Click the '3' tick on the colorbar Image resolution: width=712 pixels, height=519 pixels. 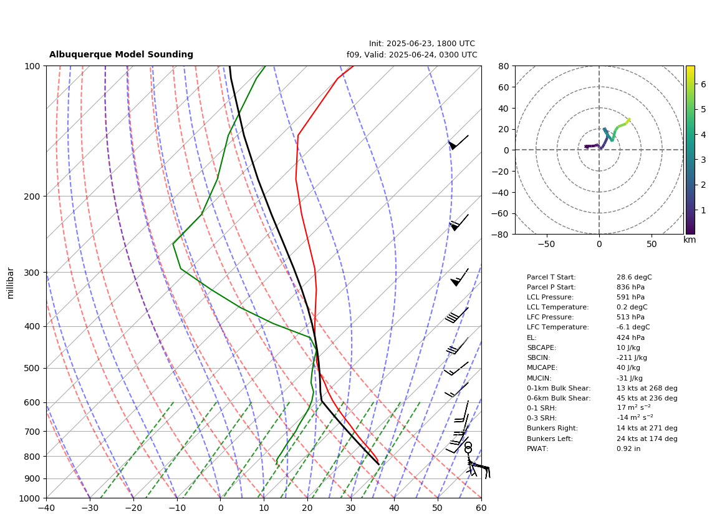click(x=703, y=160)
